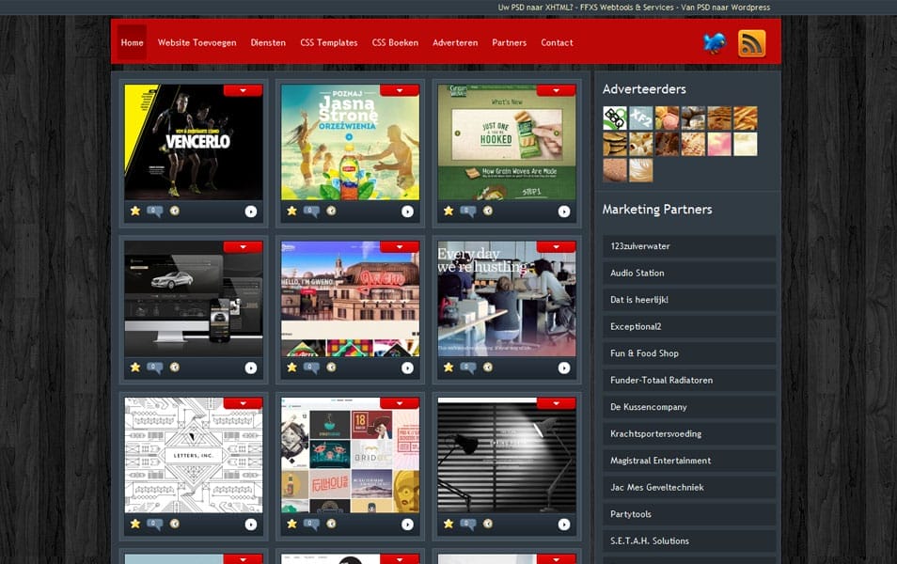Open the CSS Boeken menu item
897x564 pixels.
coord(395,42)
